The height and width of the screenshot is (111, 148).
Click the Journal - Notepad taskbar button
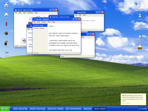(x=100, y=109)
